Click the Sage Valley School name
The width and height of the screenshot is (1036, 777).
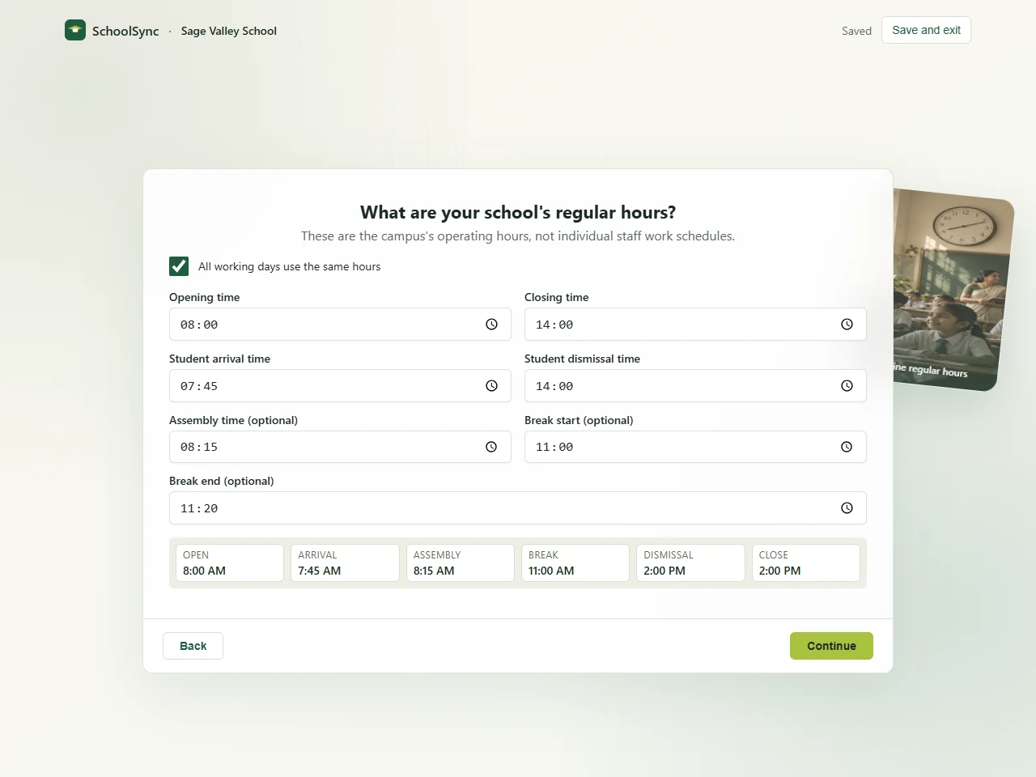click(229, 31)
